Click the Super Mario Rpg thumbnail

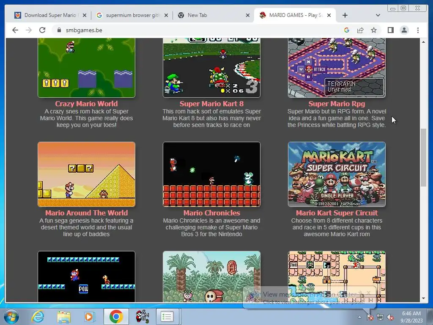click(x=337, y=68)
